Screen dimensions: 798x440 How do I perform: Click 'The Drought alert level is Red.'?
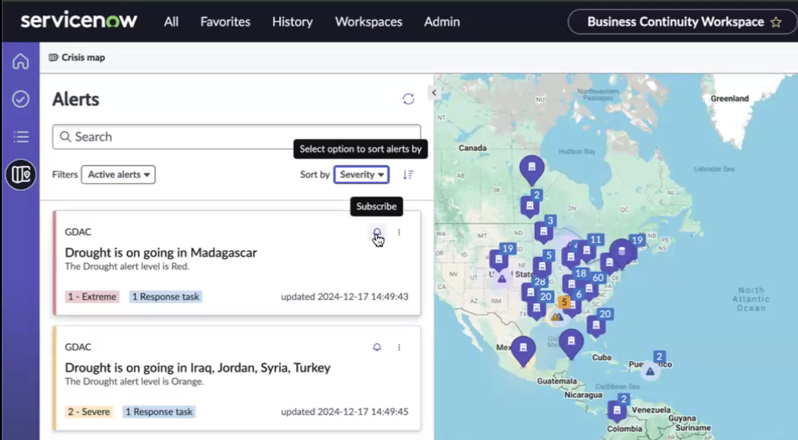(x=127, y=266)
